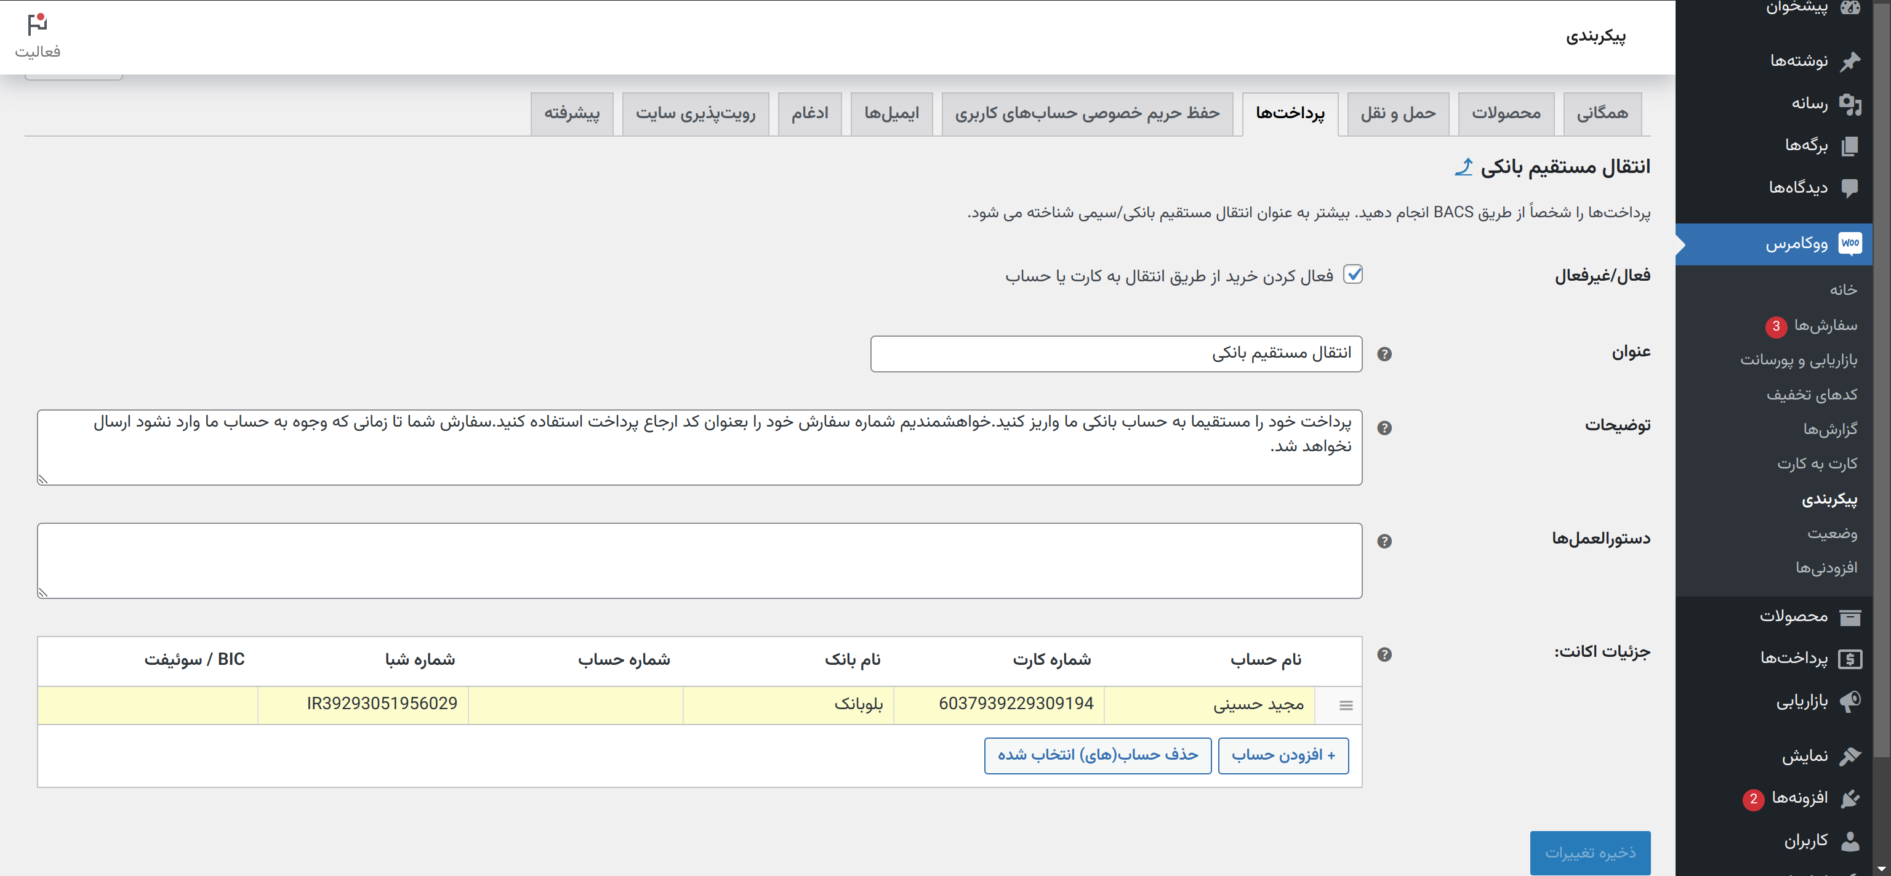Click the نوشته‌ها pin icon in sidebar

1850,61
